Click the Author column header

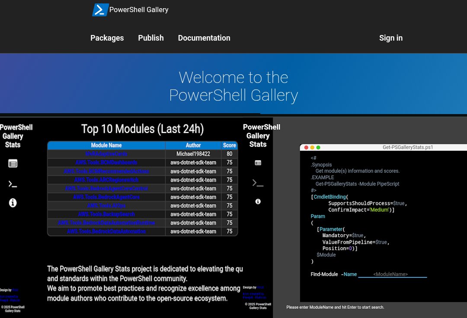(x=193, y=145)
